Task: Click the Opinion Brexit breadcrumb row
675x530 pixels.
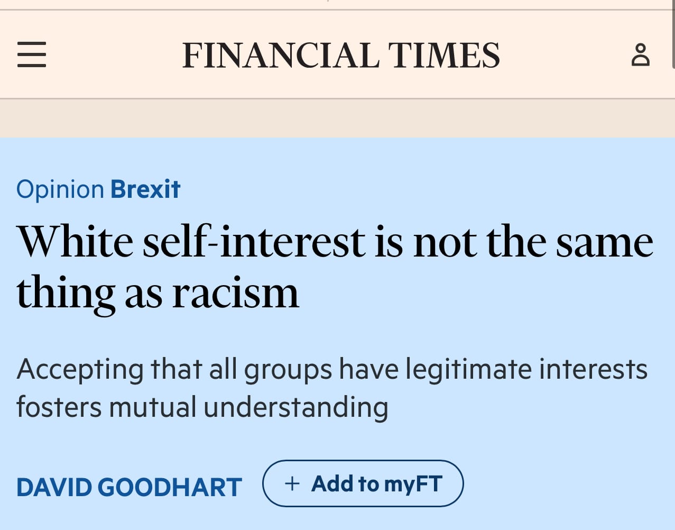Action: tap(98, 189)
